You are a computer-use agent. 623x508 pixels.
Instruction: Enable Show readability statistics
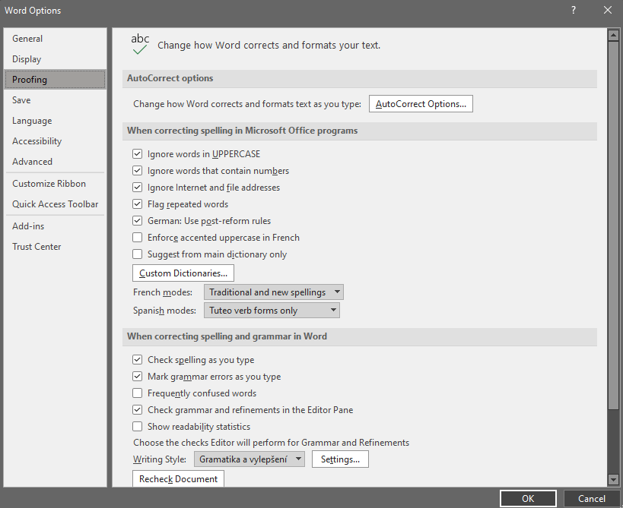click(x=138, y=427)
